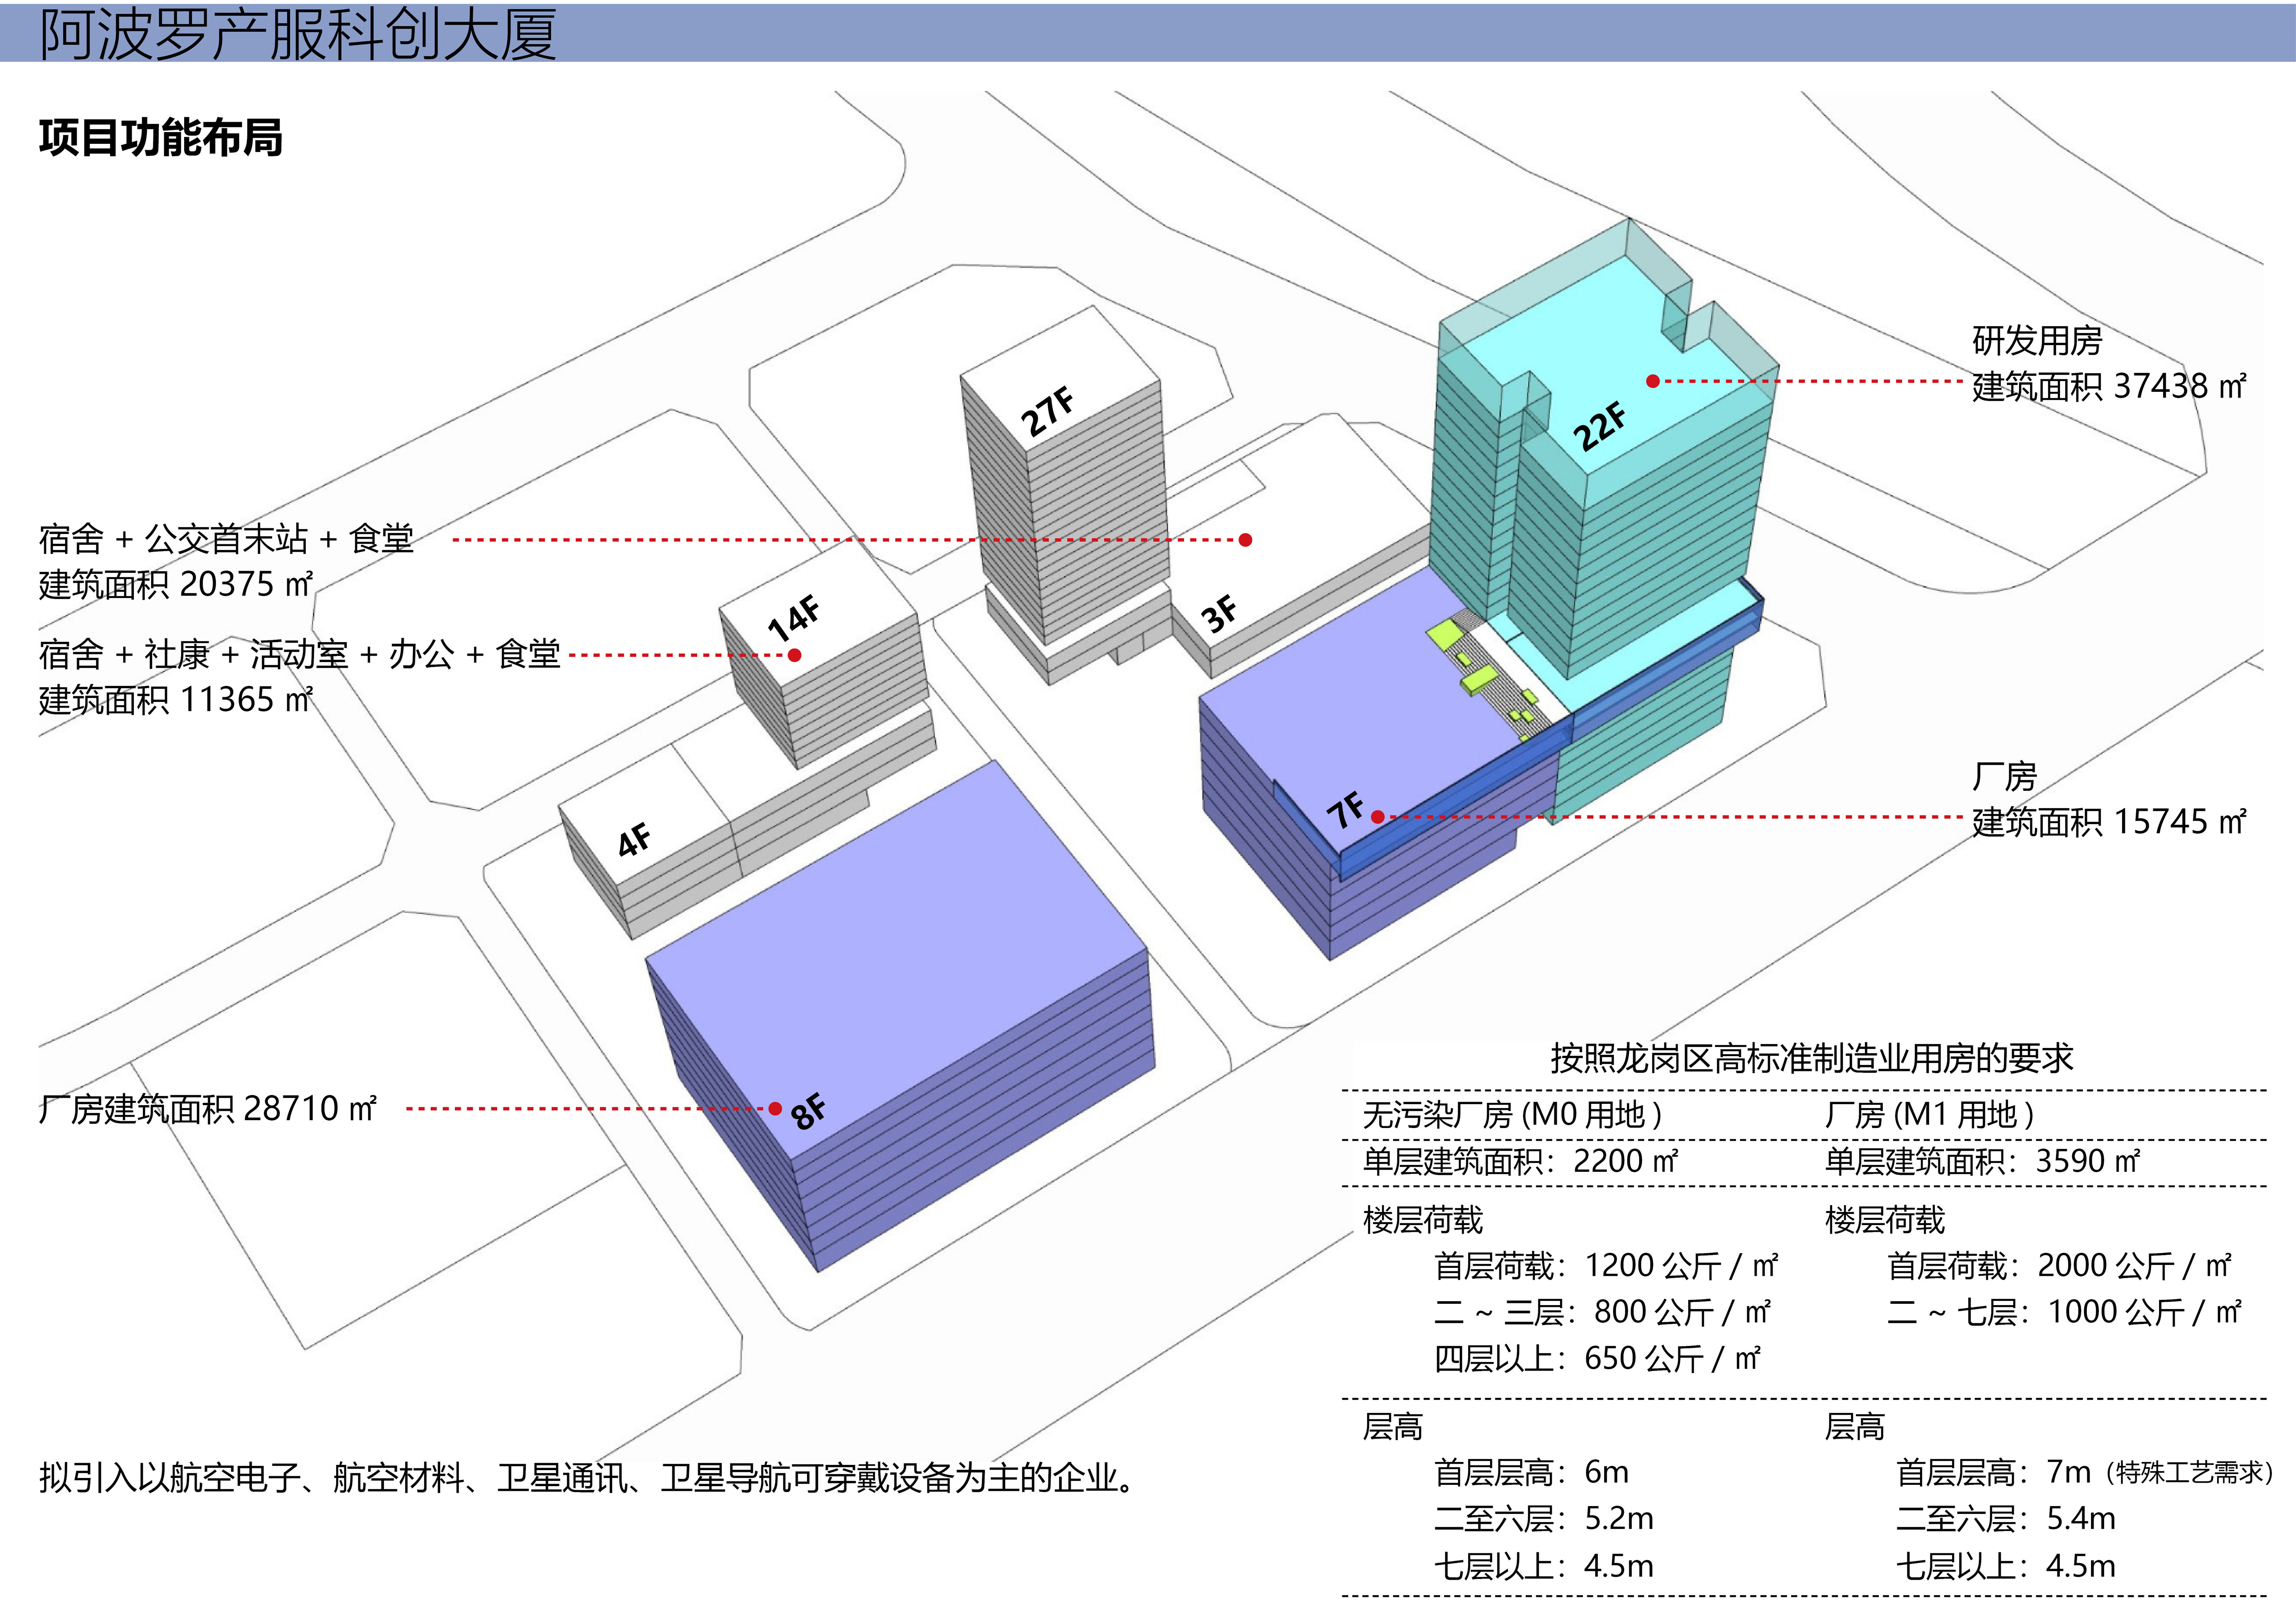The image size is (2296, 1623).
Task: Click the 4F building label
Action: tap(634, 840)
